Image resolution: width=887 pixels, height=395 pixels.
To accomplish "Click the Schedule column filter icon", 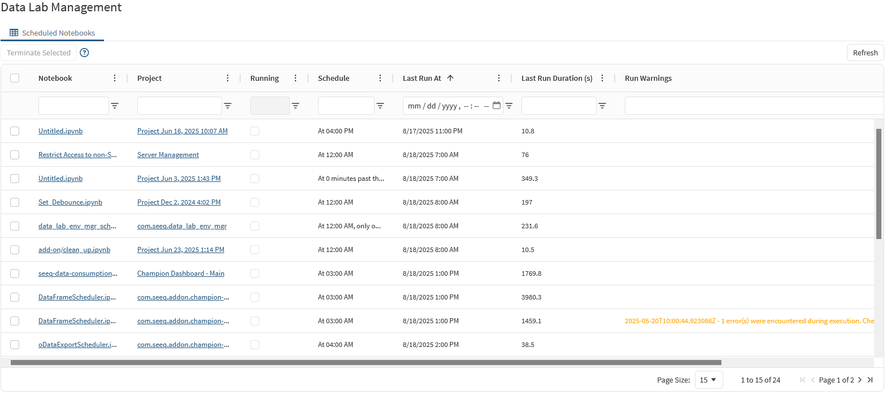I will coord(380,106).
